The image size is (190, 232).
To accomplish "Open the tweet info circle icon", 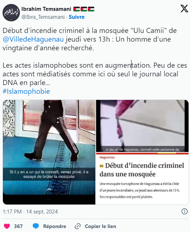I will click(x=184, y=211).
